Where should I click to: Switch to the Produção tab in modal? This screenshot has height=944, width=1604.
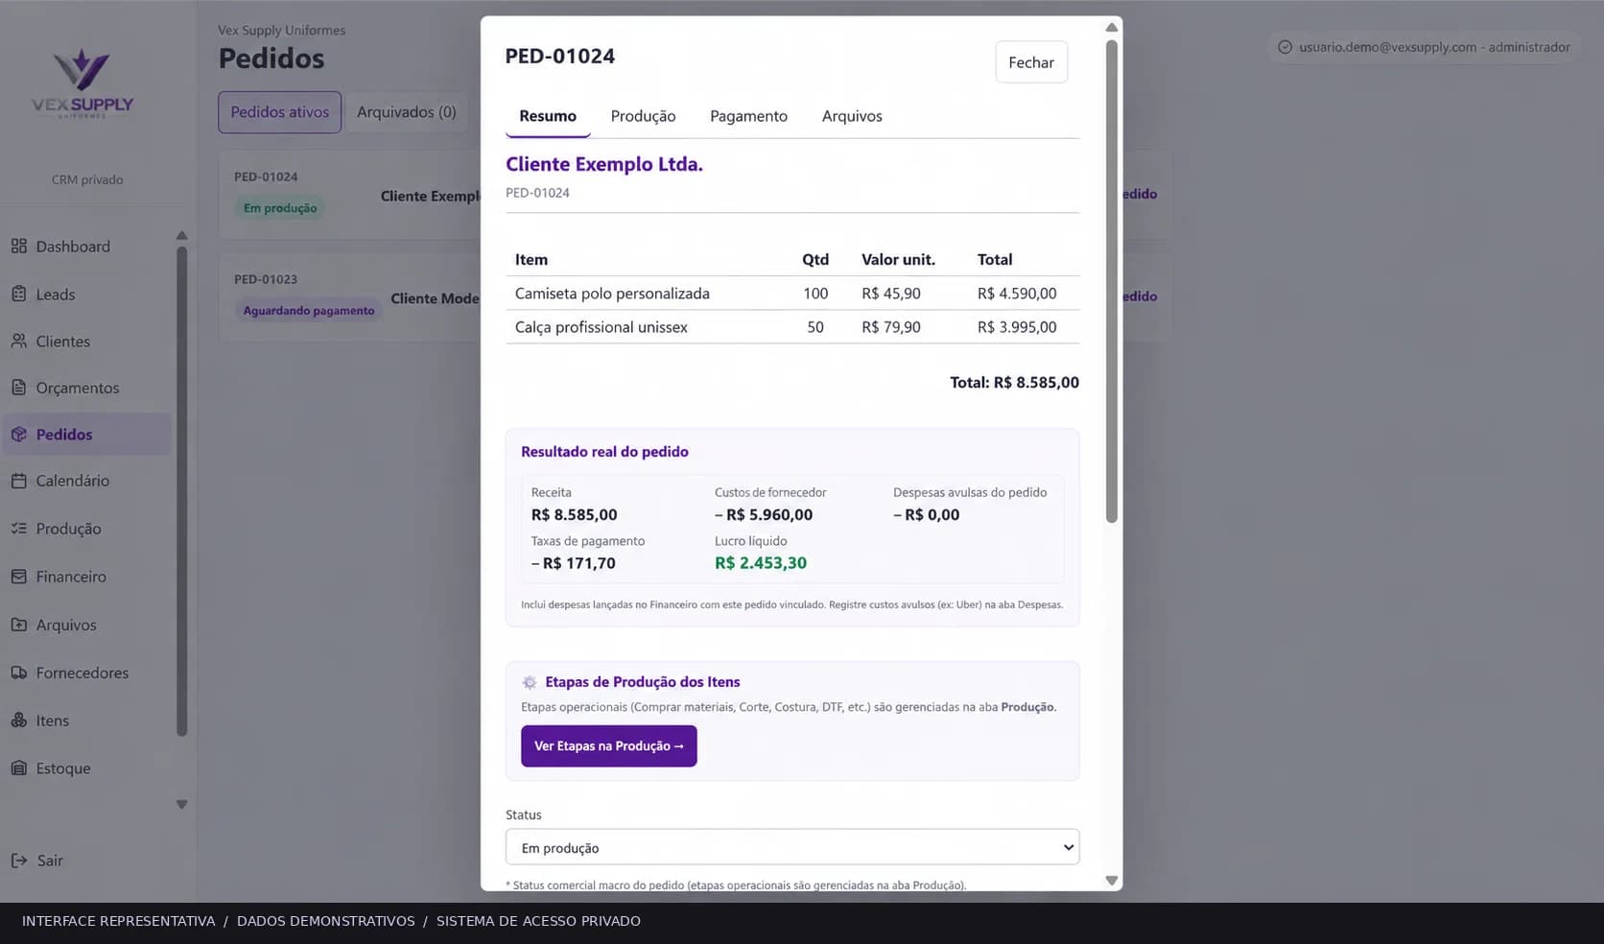(643, 116)
